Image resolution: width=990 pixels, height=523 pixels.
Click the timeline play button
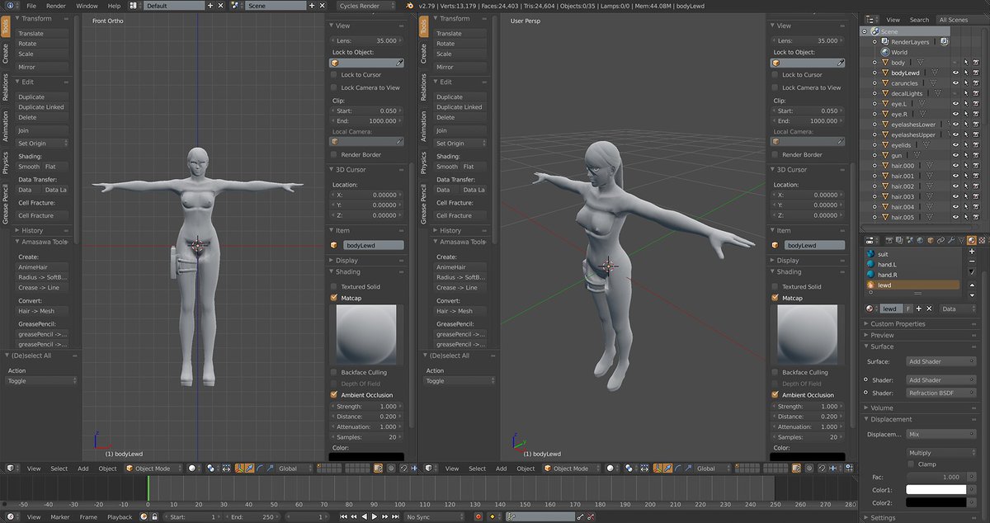pos(375,517)
